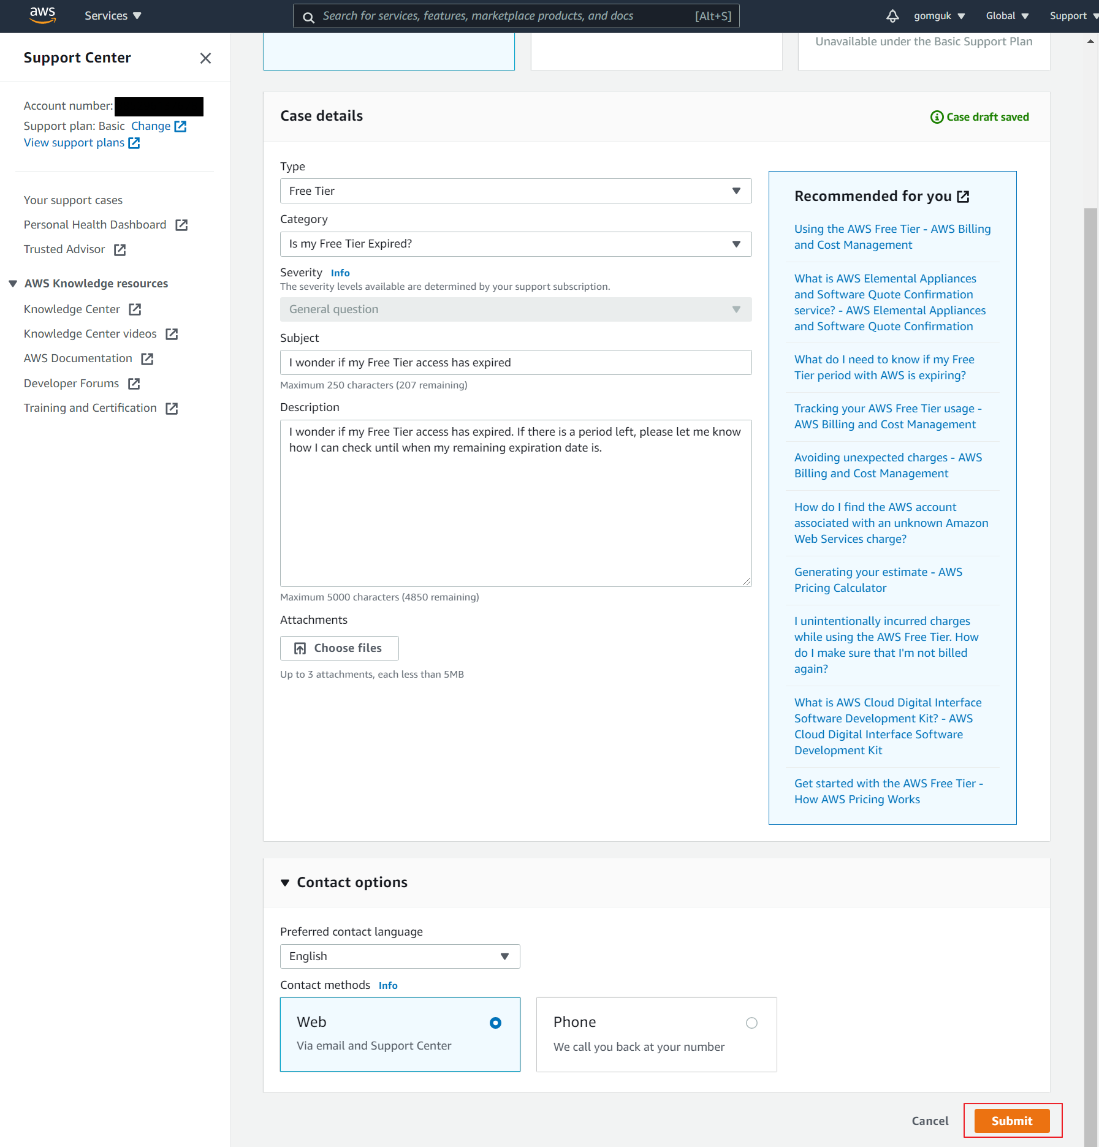Open unknown Amazon Web Services charge article
This screenshot has width=1099, height=1147.
891,523
